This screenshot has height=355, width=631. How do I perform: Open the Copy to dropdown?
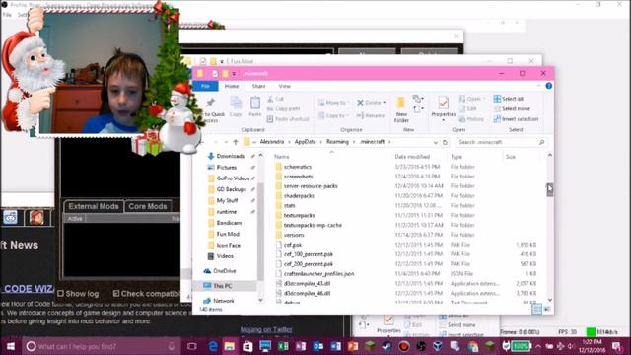click(x=333, y=116)
